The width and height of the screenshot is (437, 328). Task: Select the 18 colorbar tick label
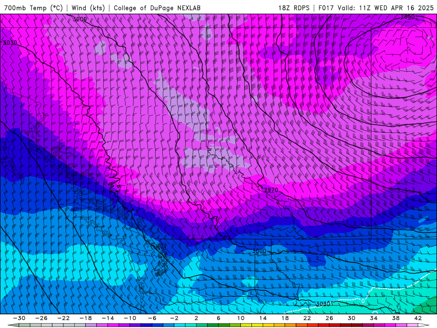point(285,318)
